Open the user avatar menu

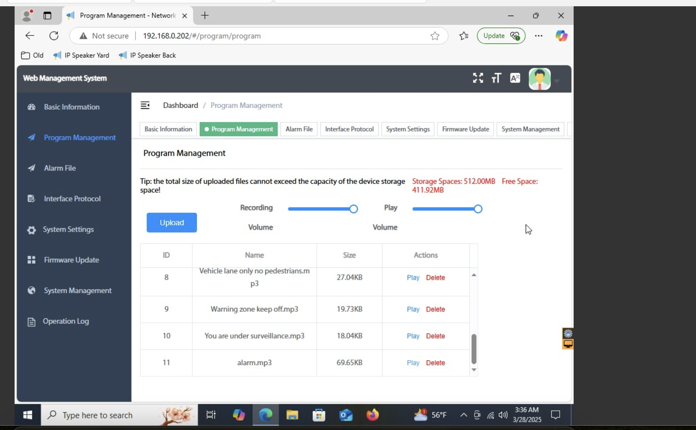(x=540, y=79)
